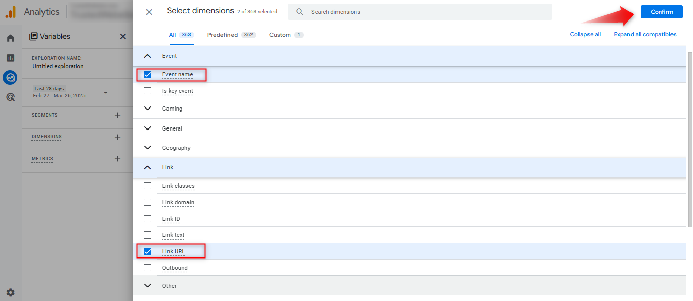Click the Untitled exploration name field
This screenshot has height=301, width=693.
[58, 67]
